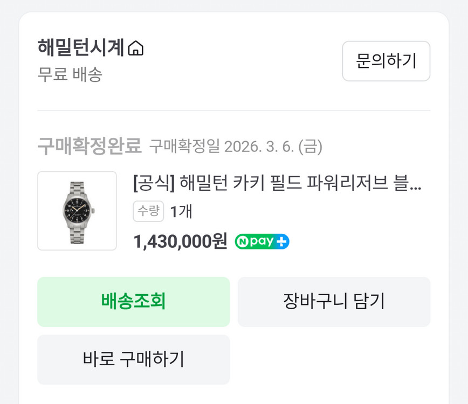The height and width of the screenshot is (404, 468).
Task: Click the 바로 구매하기 purchase button
Action: 133,360
